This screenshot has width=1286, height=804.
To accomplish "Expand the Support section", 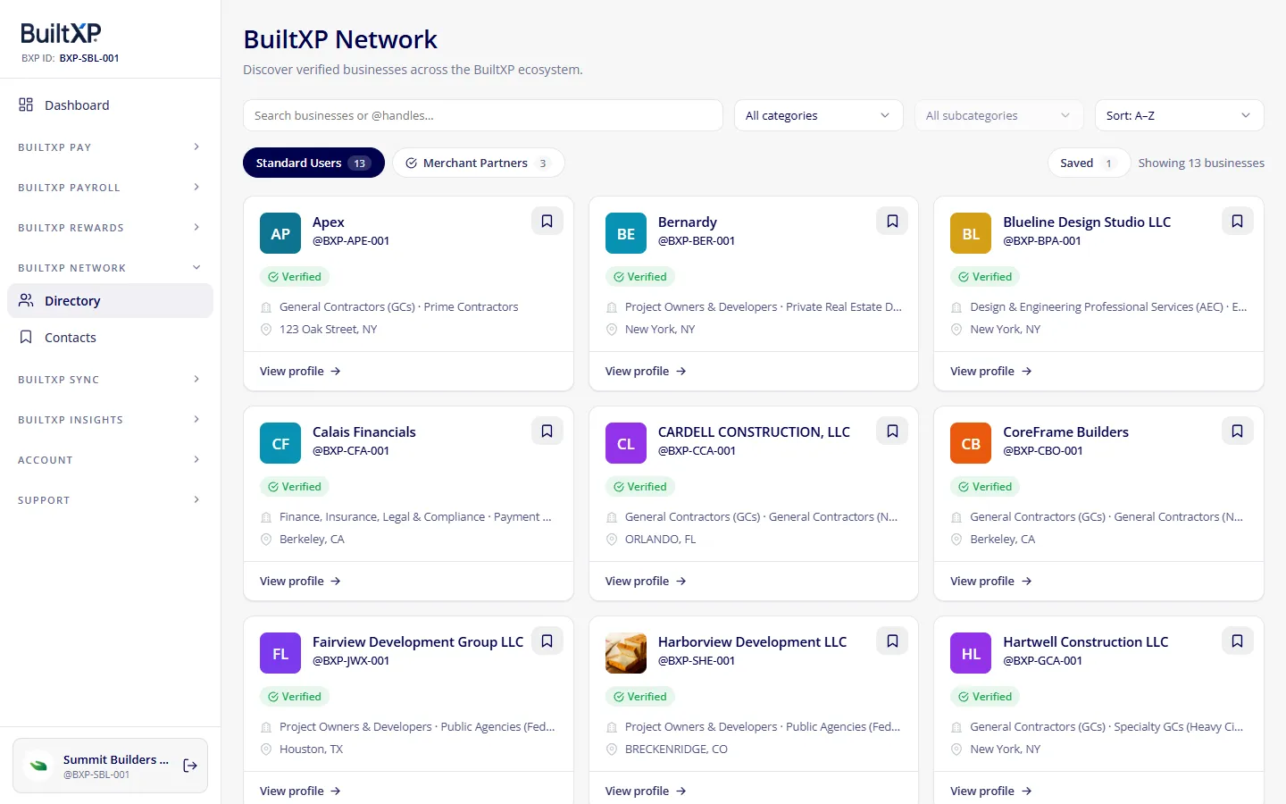I will [110, 500].
